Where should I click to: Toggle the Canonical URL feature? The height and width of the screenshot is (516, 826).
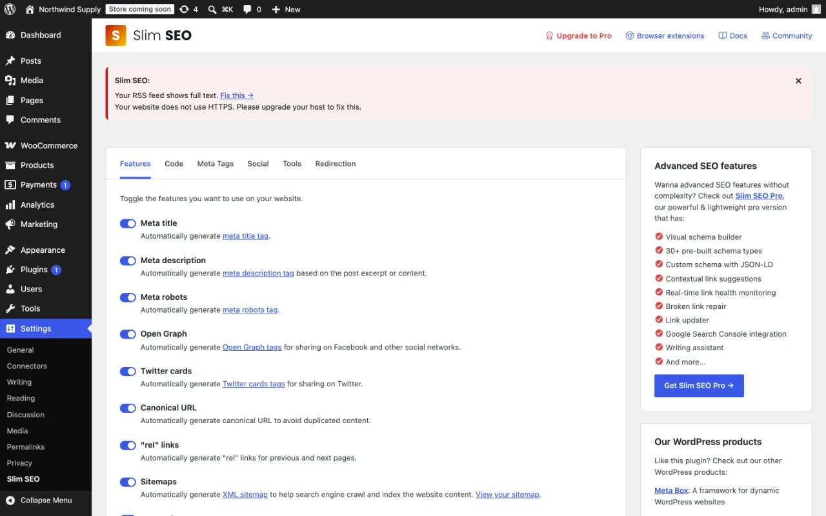click(128, 408)
